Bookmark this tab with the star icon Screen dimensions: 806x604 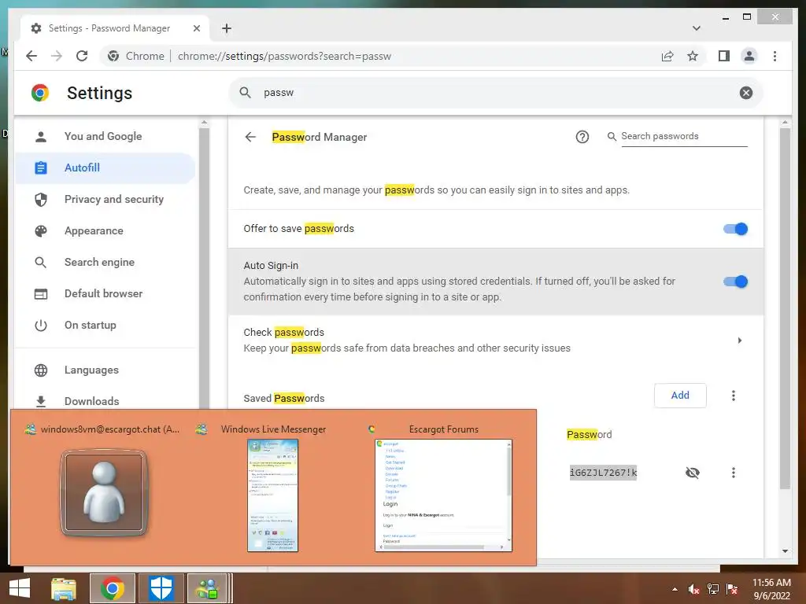tap(693, 56)
